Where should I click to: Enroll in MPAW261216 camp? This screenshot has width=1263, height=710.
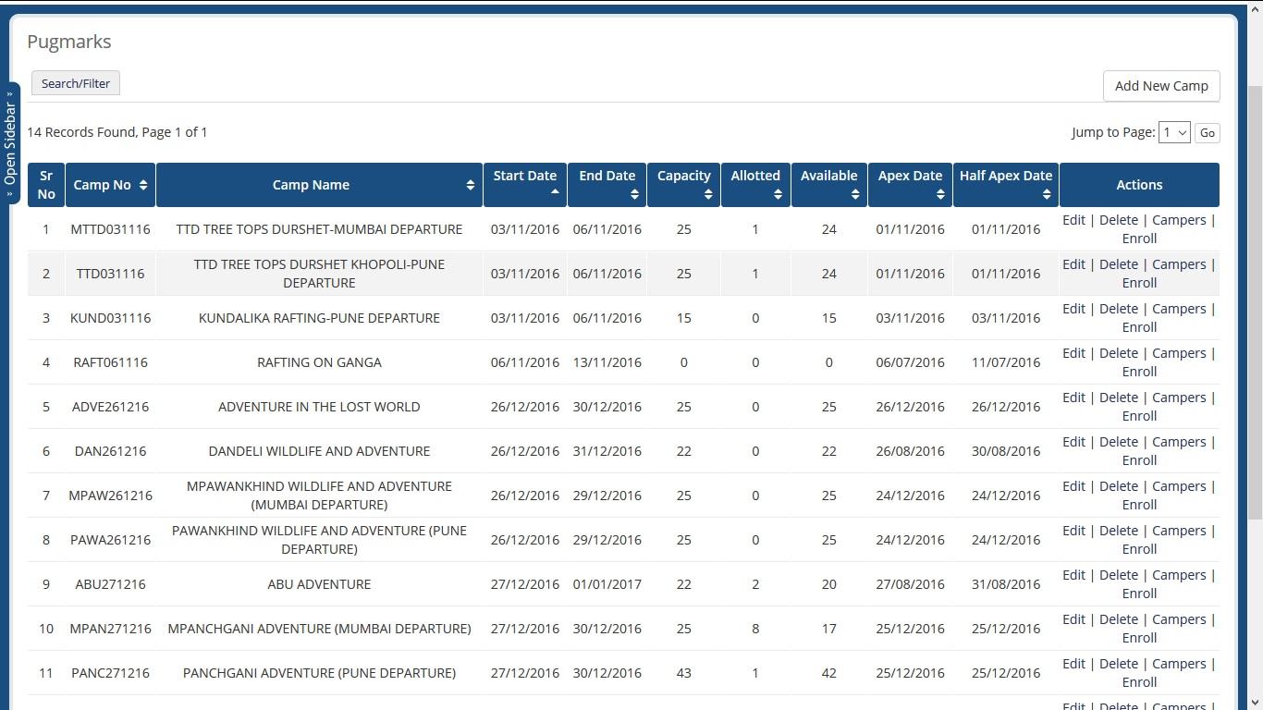pos(1139,505)
